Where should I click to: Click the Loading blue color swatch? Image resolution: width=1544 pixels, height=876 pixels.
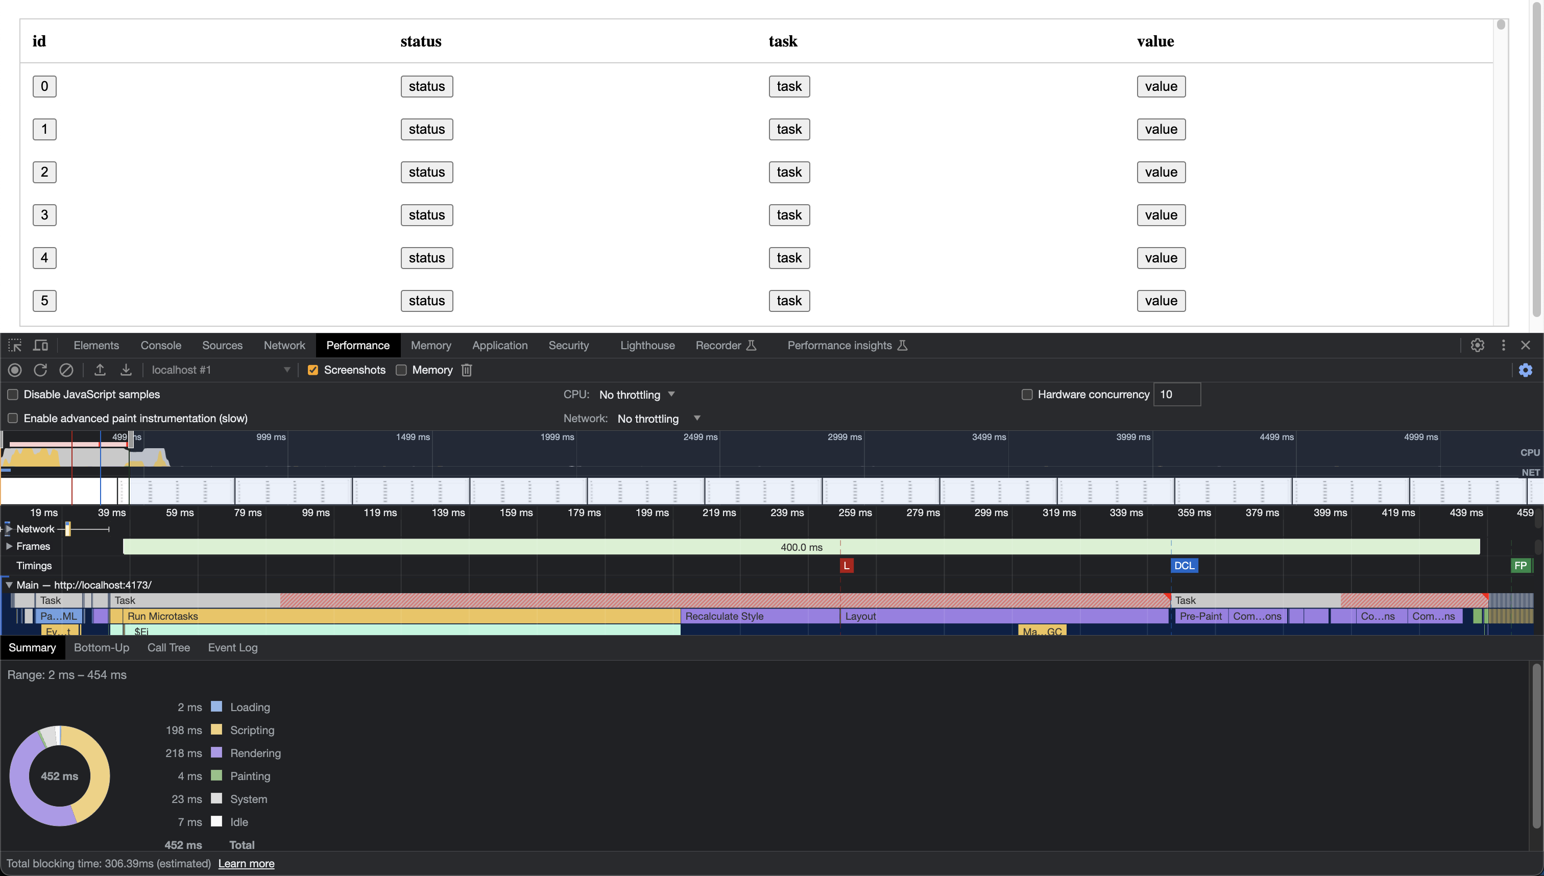pos(216,707)
